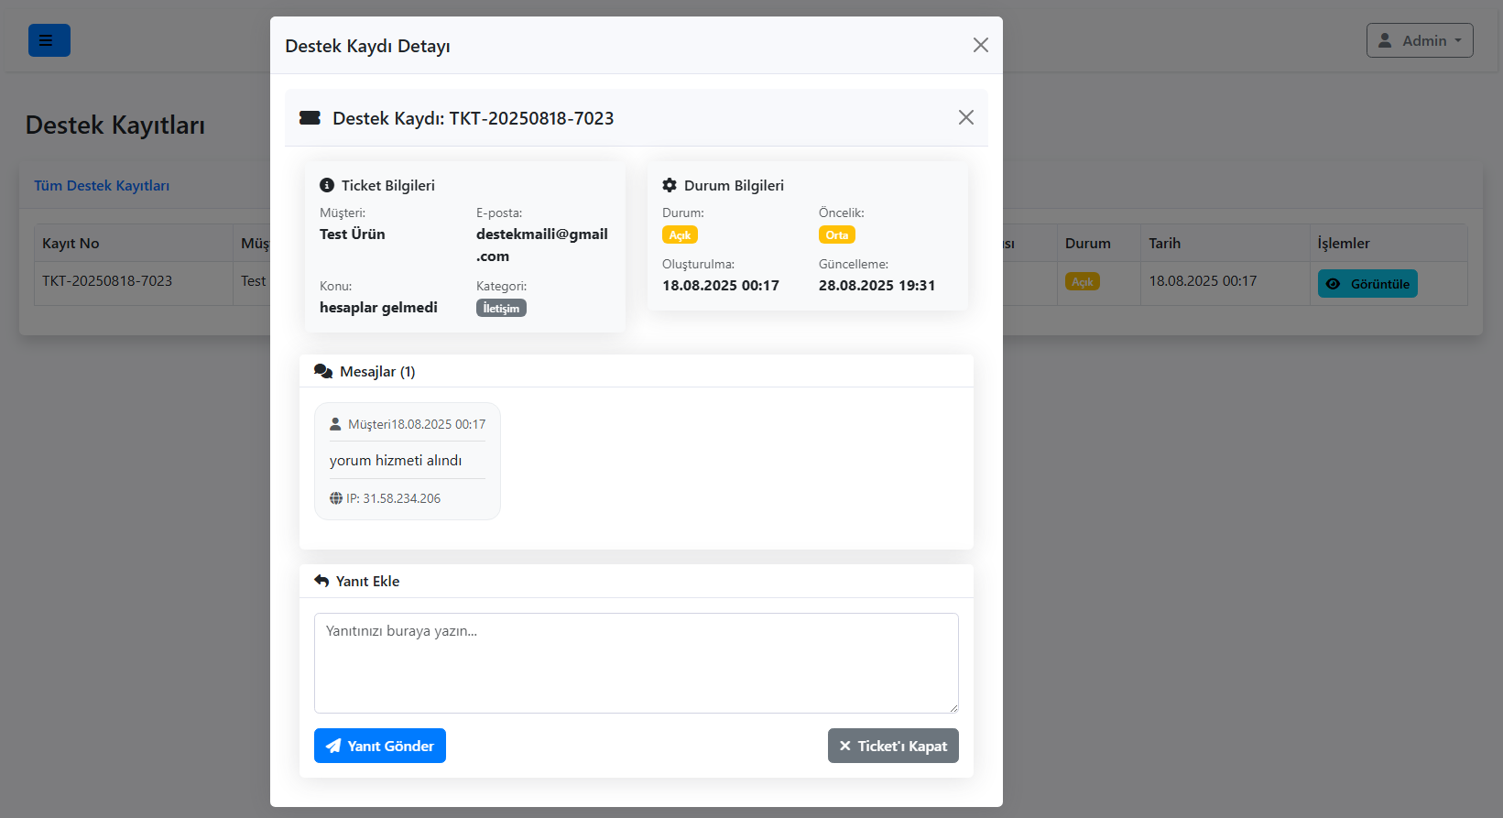Click the customer name Test Ürün
This screenshot has height=818, width=1503.
pyautogui.click(x=353, y=234)
